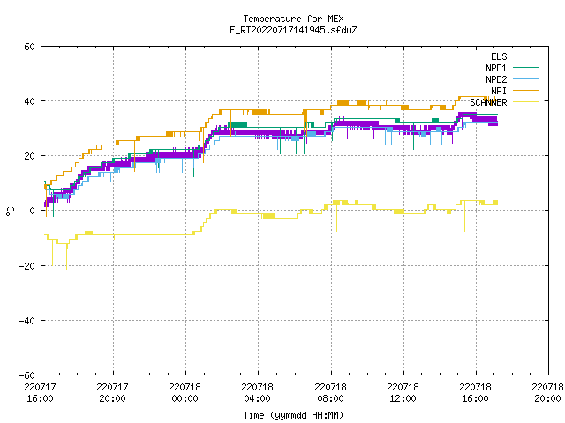Click the NPD1 legend label
Image resolution: width=565 pixels, height=423 pixels.
[x=496, y=68]
